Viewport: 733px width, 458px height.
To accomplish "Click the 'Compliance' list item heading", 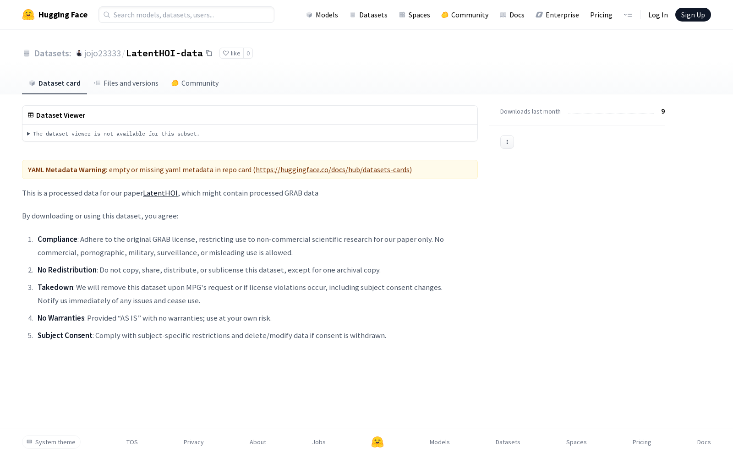I will (x=57, y=239).
